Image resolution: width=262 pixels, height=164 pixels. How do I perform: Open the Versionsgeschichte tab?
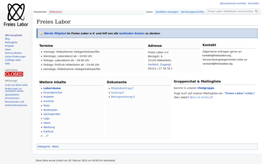(192, 12)
